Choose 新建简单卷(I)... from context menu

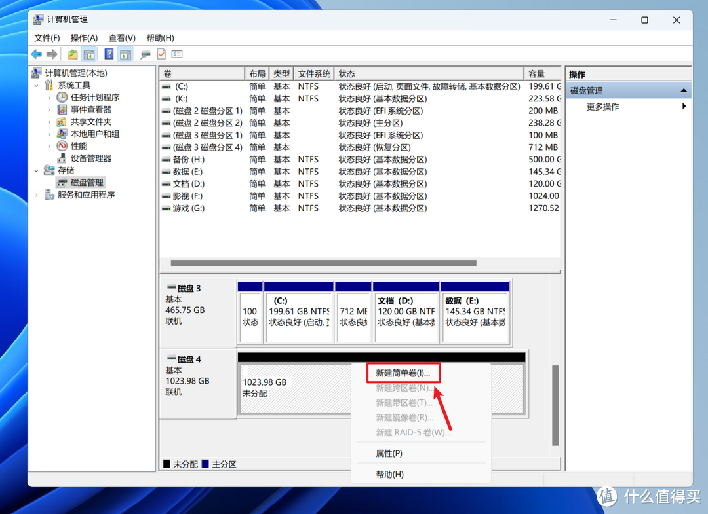403,373
